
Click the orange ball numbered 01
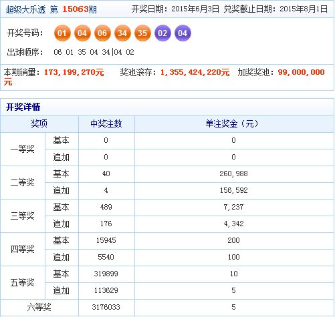[62, 33]
